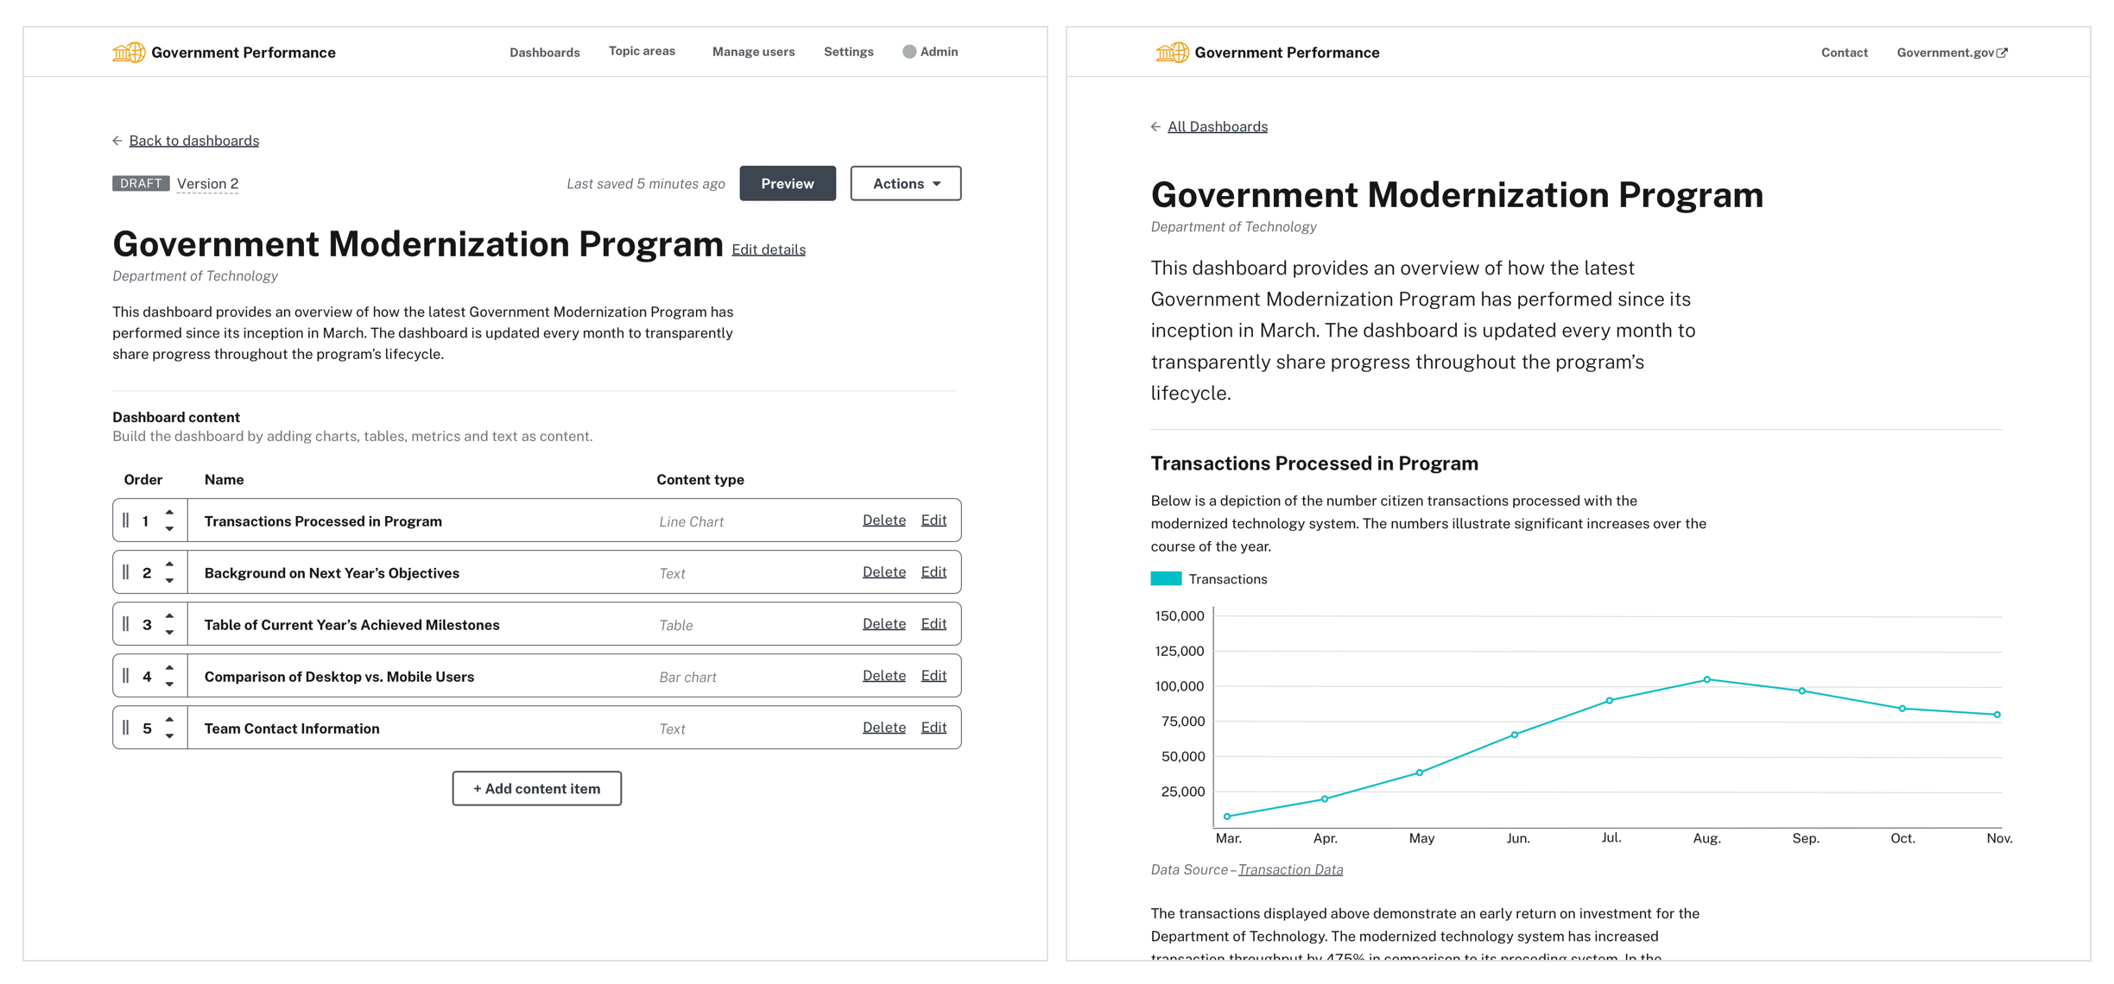Move Comparison of Desktop vs. Mobile Users up

170,667
